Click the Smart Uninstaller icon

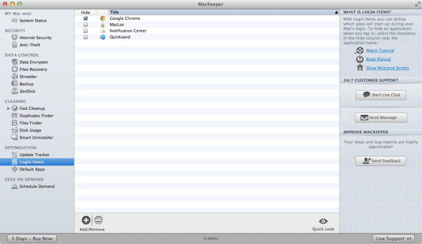(15, 137)
